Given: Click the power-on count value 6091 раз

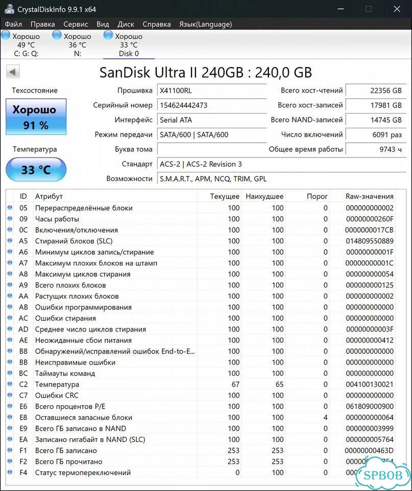Looking at the screenshot, I should tap(376, 135).
